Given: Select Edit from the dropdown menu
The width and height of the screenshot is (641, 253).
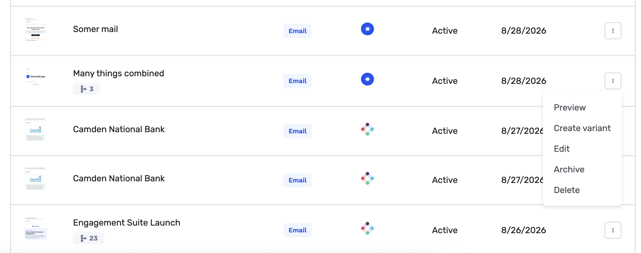Looking at the screenshot, I should [561, 149].
